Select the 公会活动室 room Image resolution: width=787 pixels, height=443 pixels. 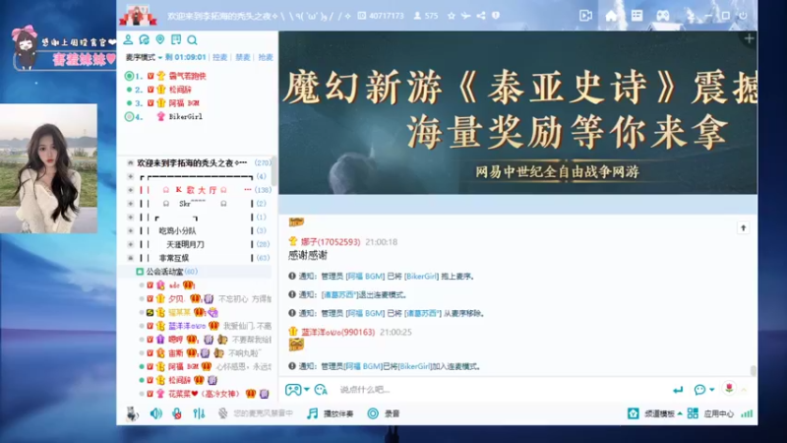(x=164, y=272)
